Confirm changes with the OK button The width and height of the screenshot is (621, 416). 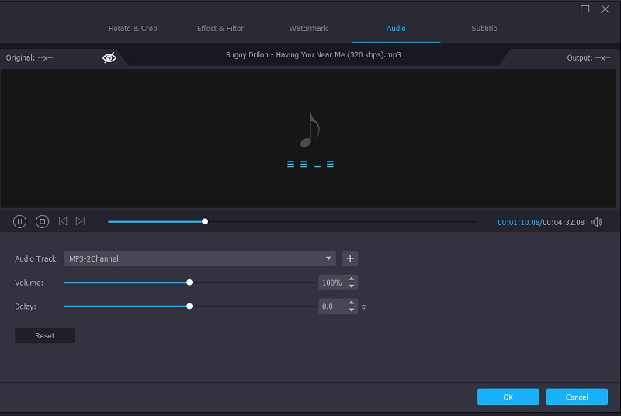[x=508, y=397]
